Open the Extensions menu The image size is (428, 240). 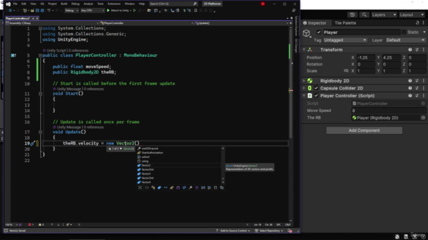pyautogui.click(x=114, y=4)
